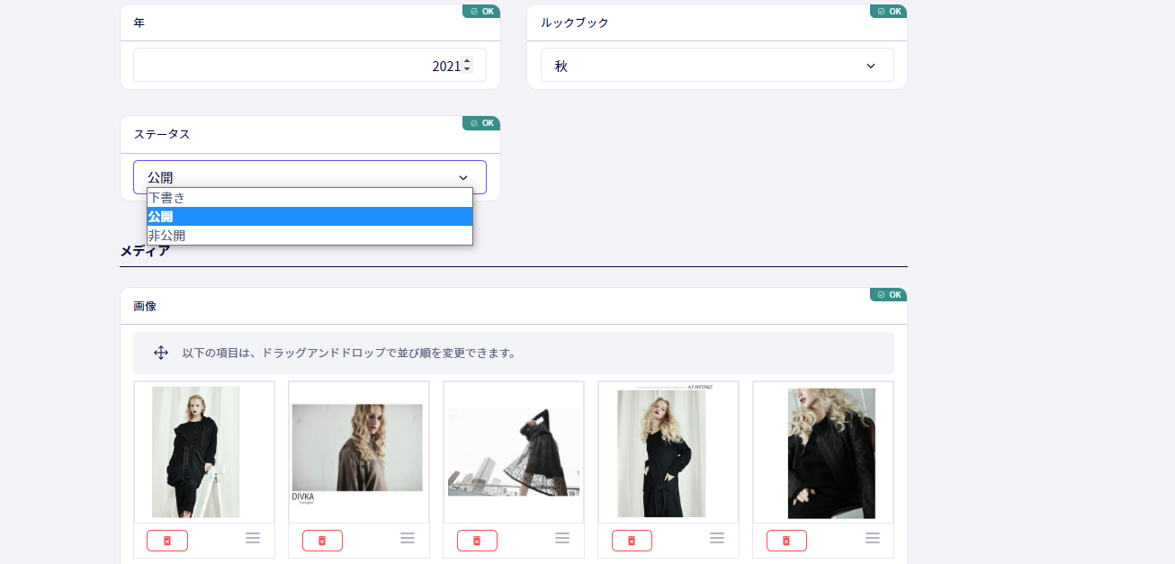The height and width of the screenshot is (564, 1175).
Task: Choose 非公開 from the status list
Action: 309,236
